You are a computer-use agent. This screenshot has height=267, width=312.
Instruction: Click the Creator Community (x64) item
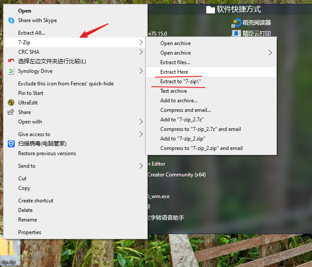(177, 175)
